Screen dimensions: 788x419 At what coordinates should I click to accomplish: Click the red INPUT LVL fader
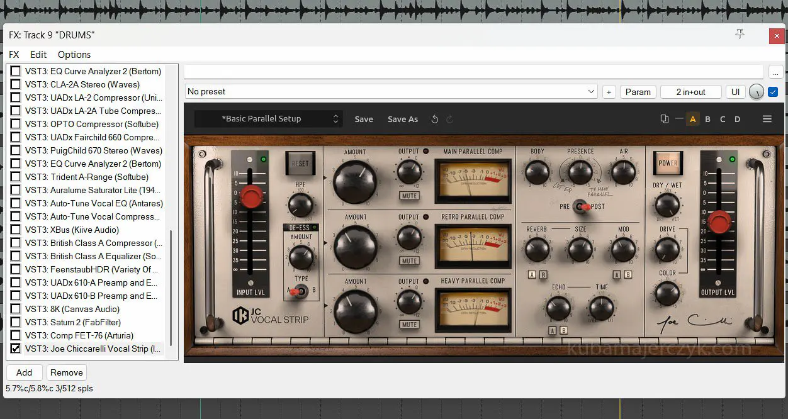pos(250,196)
